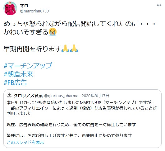Open the マロ display name profile

pos(24,6)
